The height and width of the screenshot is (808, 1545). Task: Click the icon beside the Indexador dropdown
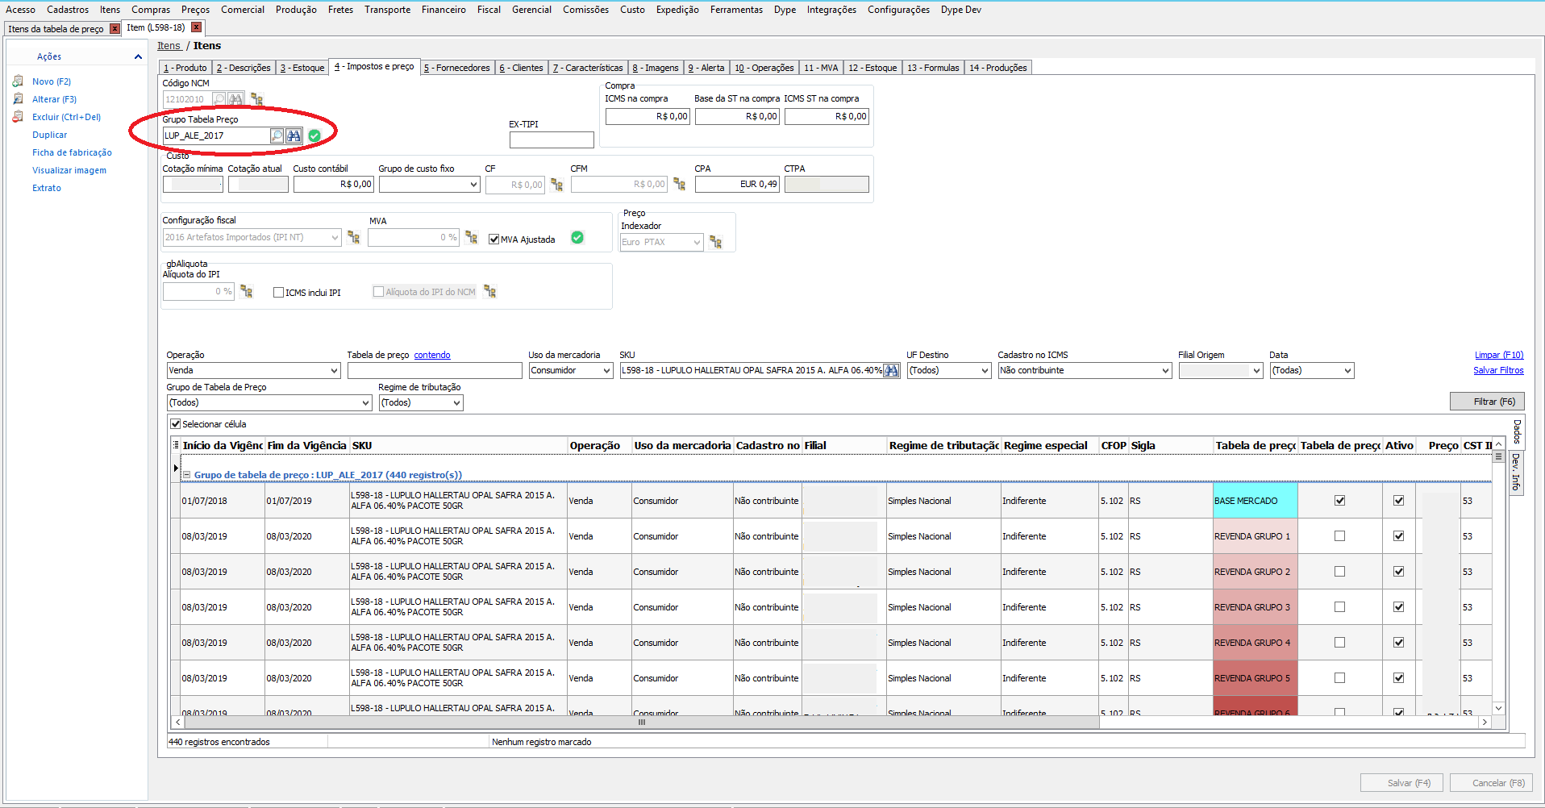(x=715, y=242)
